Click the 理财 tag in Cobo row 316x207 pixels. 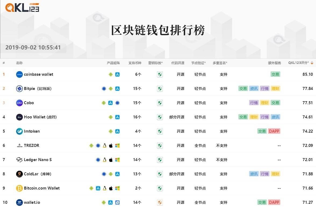265,103
